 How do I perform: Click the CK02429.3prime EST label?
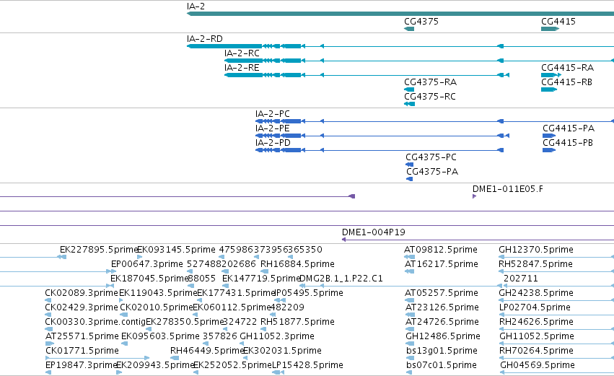click(82, 308)
